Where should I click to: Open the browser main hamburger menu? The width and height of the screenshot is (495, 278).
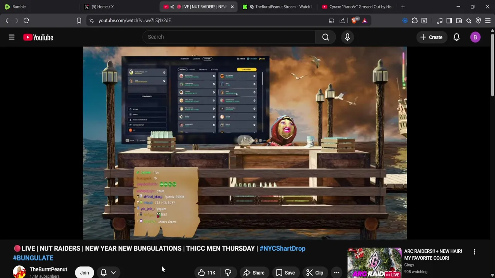pyautogui.click(x=488, y=20)
